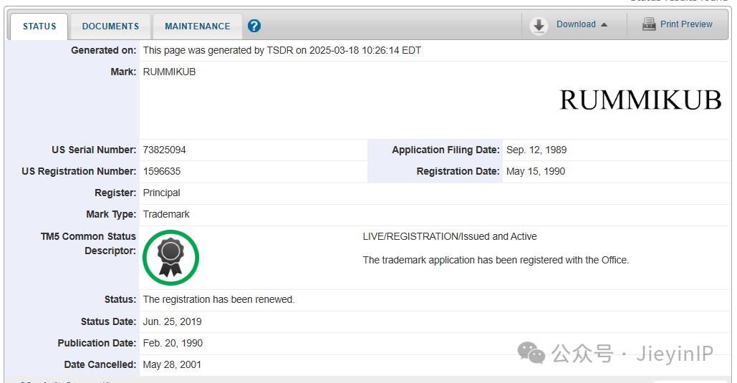Switch to the STATUS tab
The height and width of the screenshot is (383, 737).
click(x=39, y=26)
